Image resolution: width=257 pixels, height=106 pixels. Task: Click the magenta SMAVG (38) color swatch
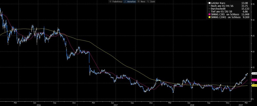tap(210, 15)
